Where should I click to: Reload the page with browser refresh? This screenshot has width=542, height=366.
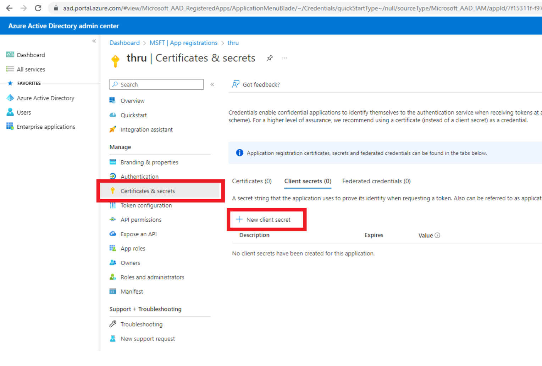(x=38, y=8)
